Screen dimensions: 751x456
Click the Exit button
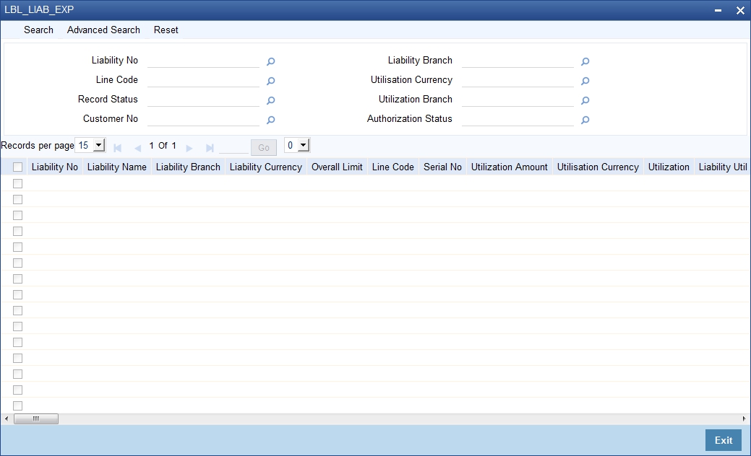coord(724,440)
